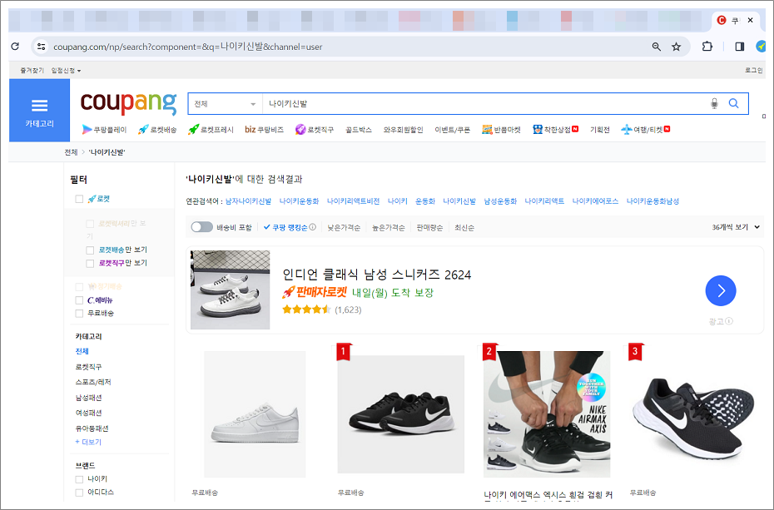Screen dimensions: 774x510
Task: Select 남성패션 category
Action: coord(88,398)
